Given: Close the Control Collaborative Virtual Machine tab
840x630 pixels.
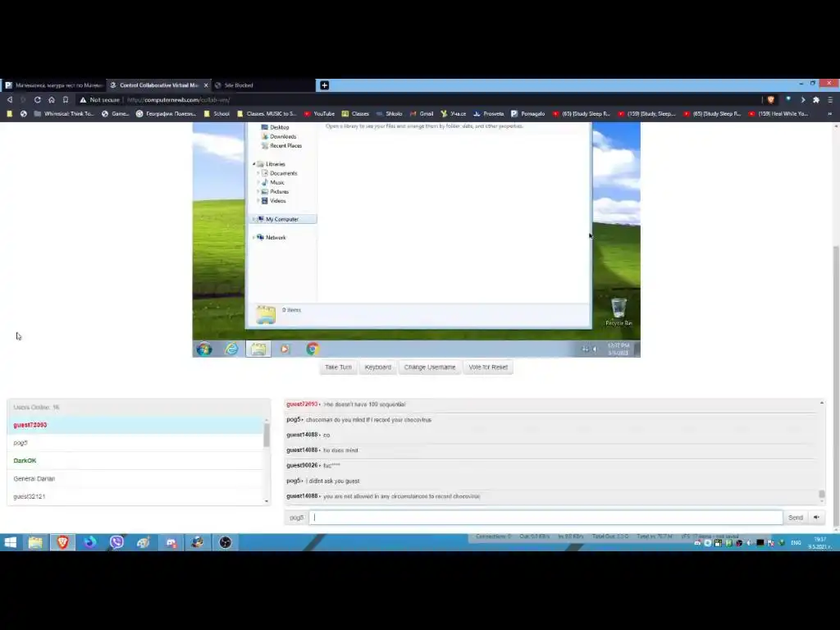Looking at the screenshot, I should 206,85.
